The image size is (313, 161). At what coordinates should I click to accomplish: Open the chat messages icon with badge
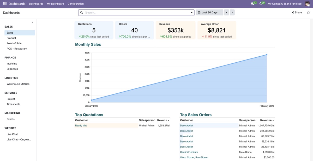(253, 3)
